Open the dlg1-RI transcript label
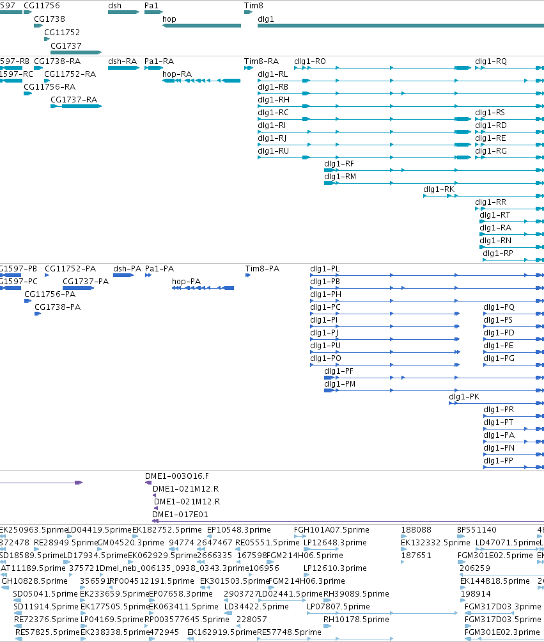 [272, 125]
